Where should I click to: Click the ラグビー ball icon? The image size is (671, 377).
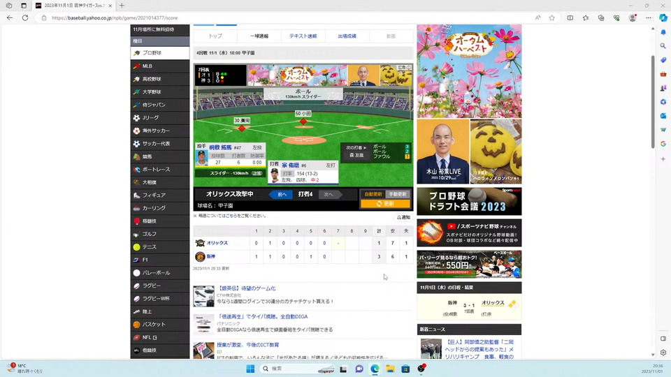click(x=136, y=286)
